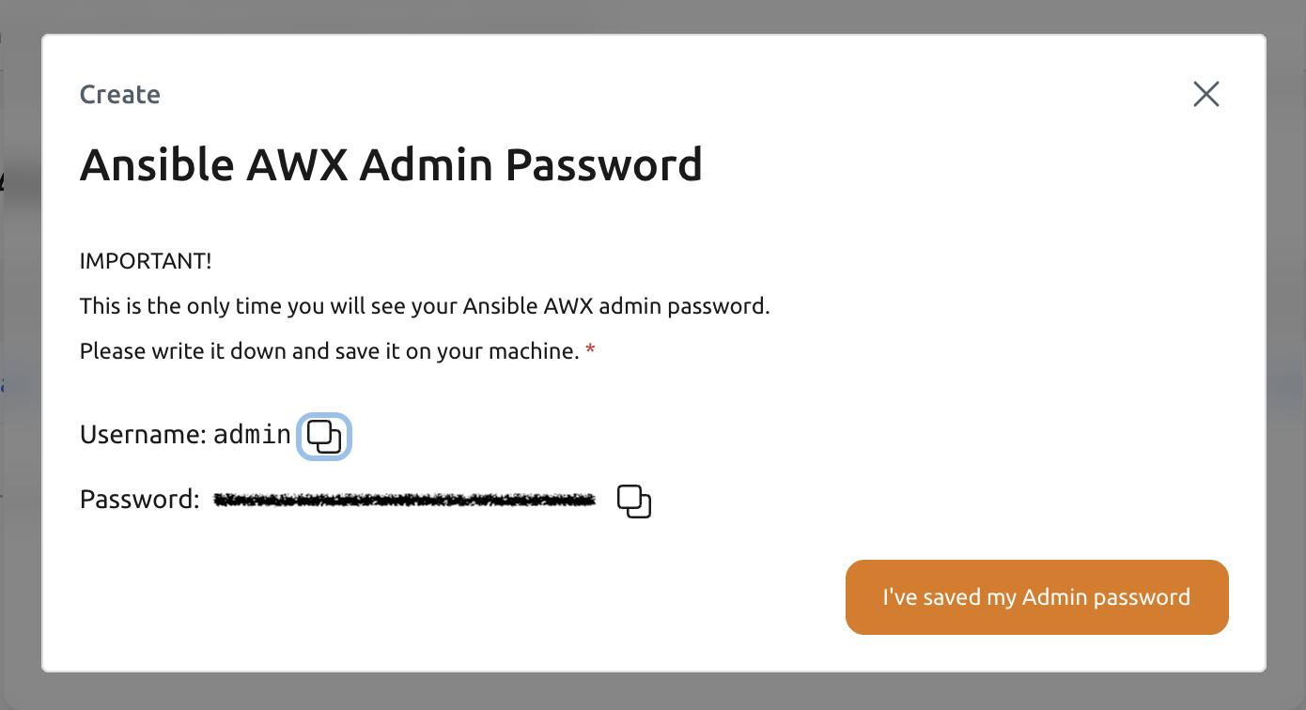This screenshot has width=1306, height=710.
Task: Click the red asterisk after the instructions
Action: pyautogui.click(x=590, y=348)
